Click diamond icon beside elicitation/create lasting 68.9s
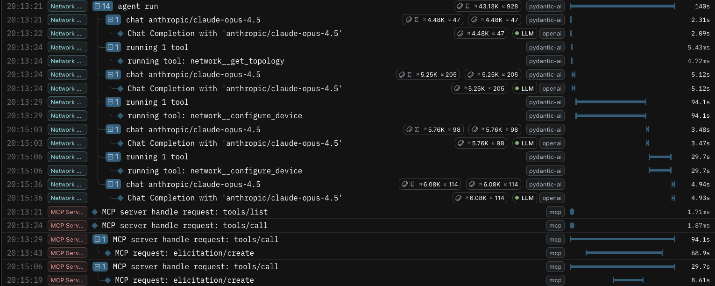The height and width of the screenshot is (286, 715). coord(108,253)
